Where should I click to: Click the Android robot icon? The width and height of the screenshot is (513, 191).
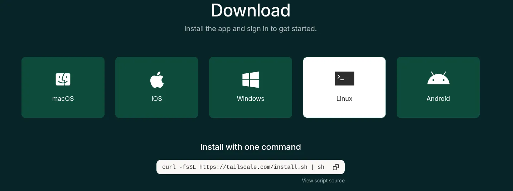pos(438,78)
